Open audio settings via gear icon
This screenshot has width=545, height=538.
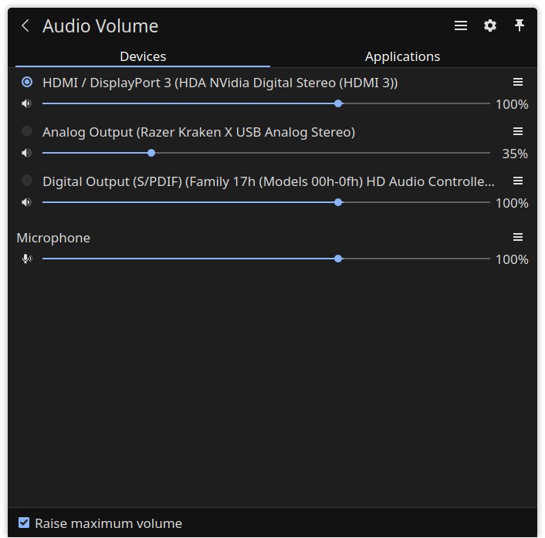490,25
